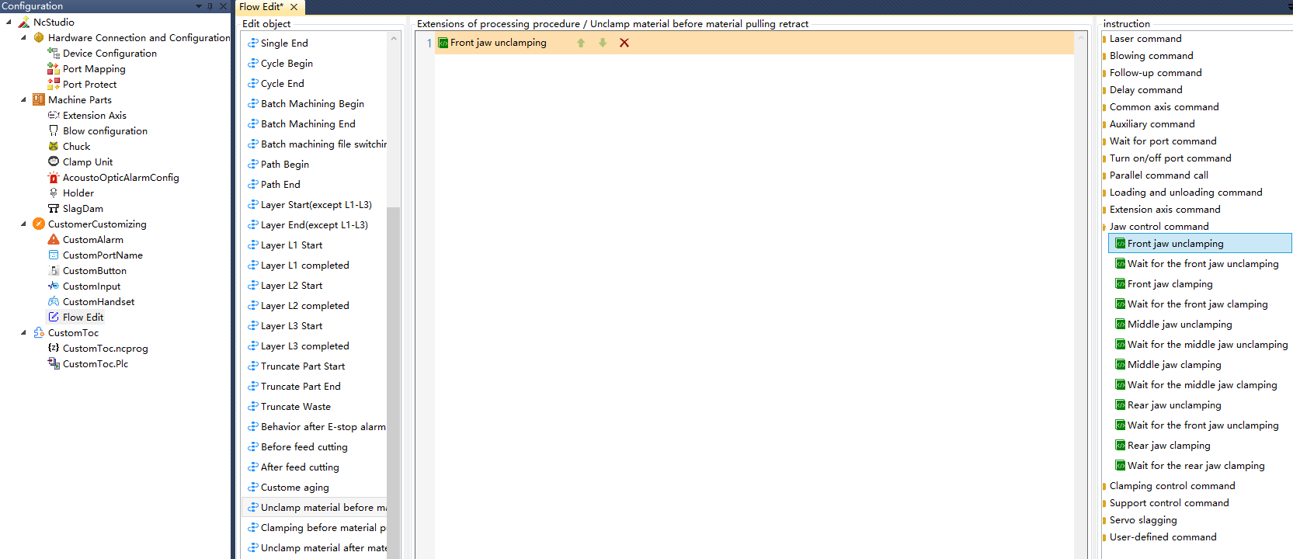Choose Middle jaw clamping instruction
The width and height of the screenshot is (1293, 559).
(1173, 365)
